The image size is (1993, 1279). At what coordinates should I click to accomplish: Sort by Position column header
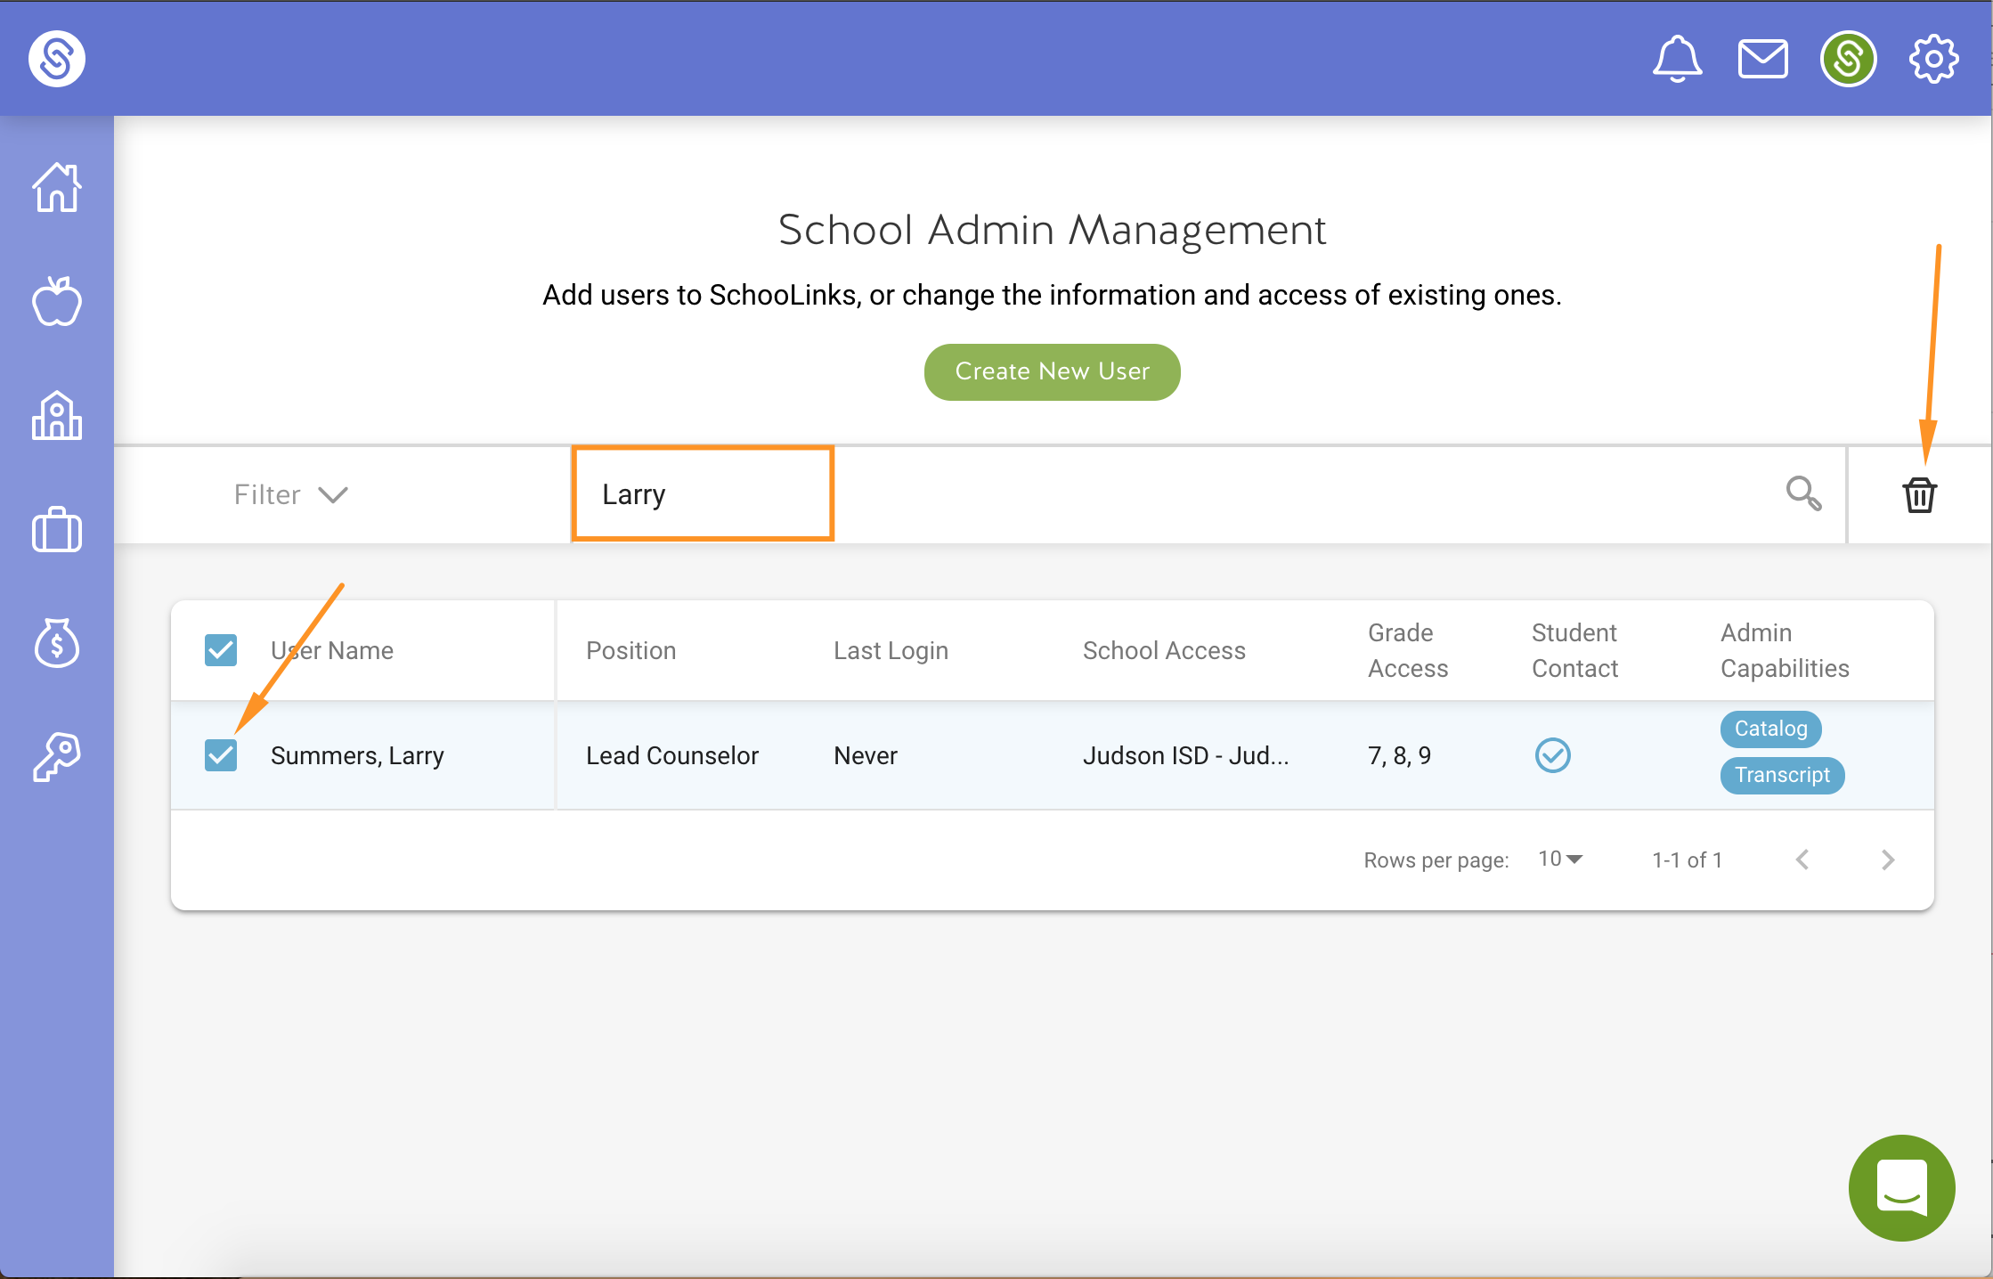[x=631, y=650]
